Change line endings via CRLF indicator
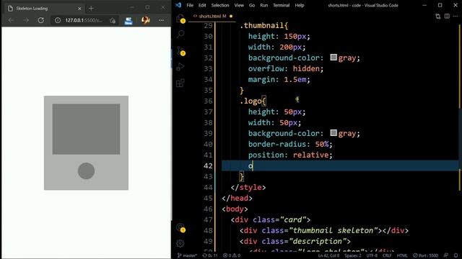 (x=387, y=255)
